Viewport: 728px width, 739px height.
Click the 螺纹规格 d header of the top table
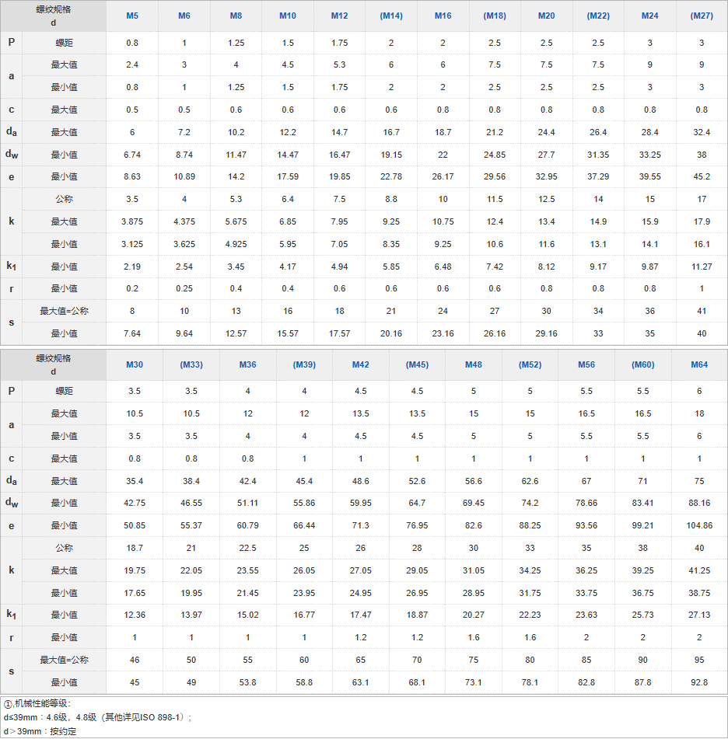tap(53, 16)
